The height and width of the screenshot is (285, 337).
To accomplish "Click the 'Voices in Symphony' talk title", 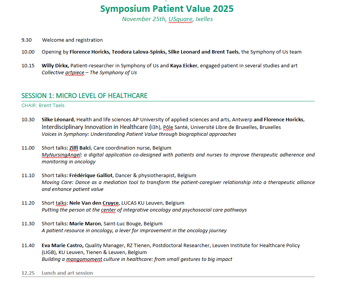I will click(x=139, y=134).
